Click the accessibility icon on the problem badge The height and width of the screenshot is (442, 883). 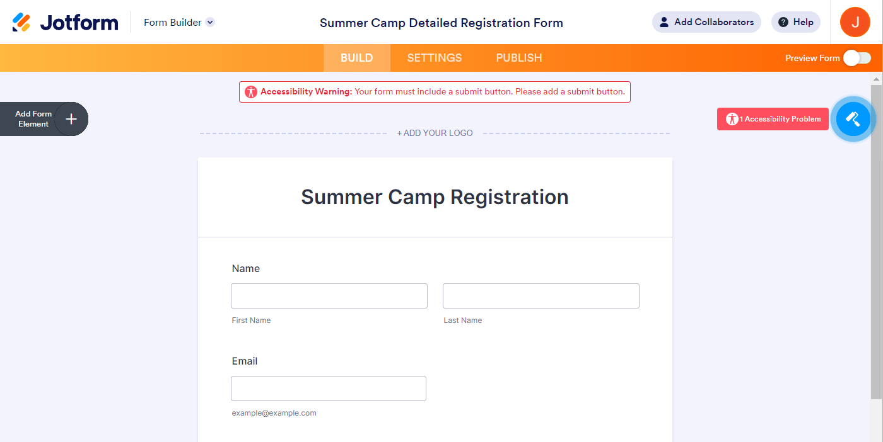coord(732,119)
